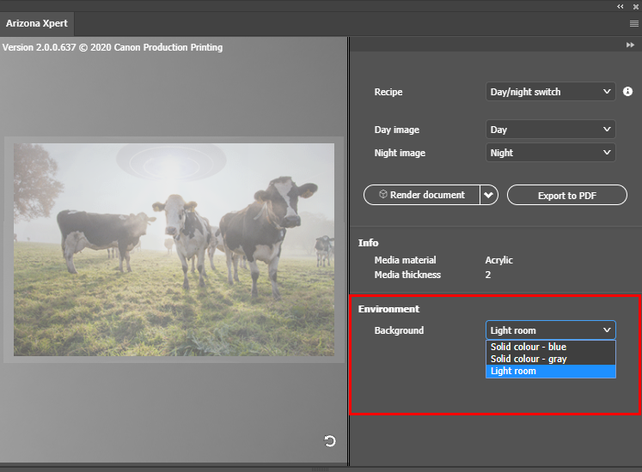The width and height of the screenshot is (642, 472).
Task: Click the Recipe label
Action: click(x=388, y=92)
